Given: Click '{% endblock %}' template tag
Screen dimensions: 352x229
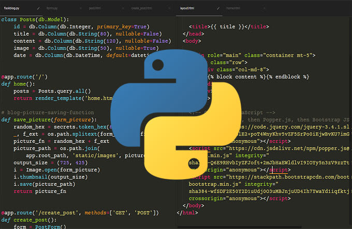Looking at the screenshot, I should [287, 77].
